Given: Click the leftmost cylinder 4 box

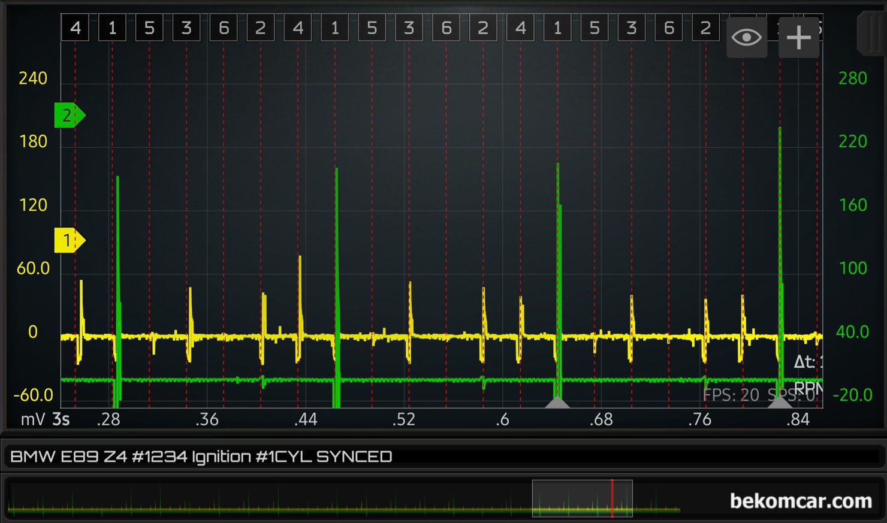Looking at the screenshot, I should [x=75, y=28].
